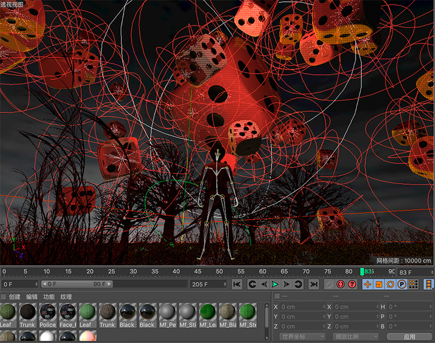Click the red question-mark keyframe selection icon

point(352,284)
